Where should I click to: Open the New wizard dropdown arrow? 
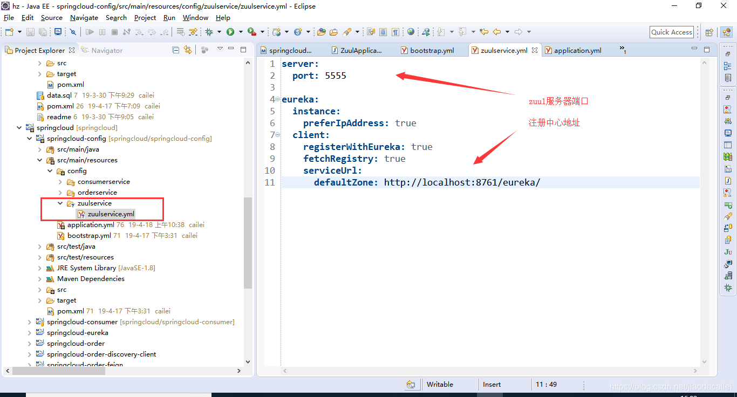pos(20,32)
